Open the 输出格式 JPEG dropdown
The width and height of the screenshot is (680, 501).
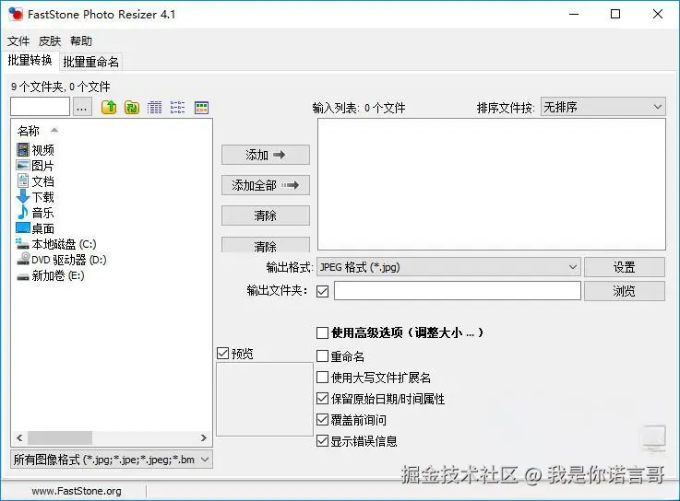[448, 267]
